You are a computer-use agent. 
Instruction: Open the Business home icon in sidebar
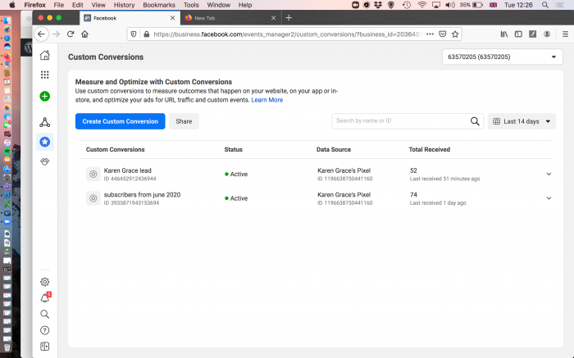(x=44, y=55)
